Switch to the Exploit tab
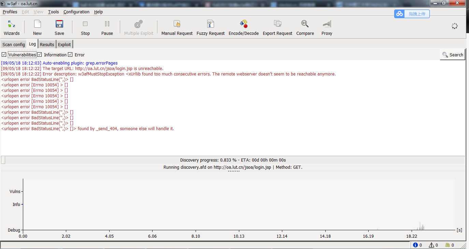 tap(65, 44)
